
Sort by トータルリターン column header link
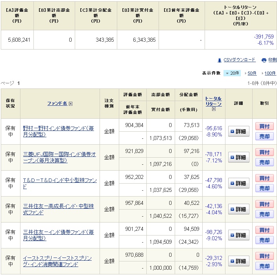click(x=213, y=101)
